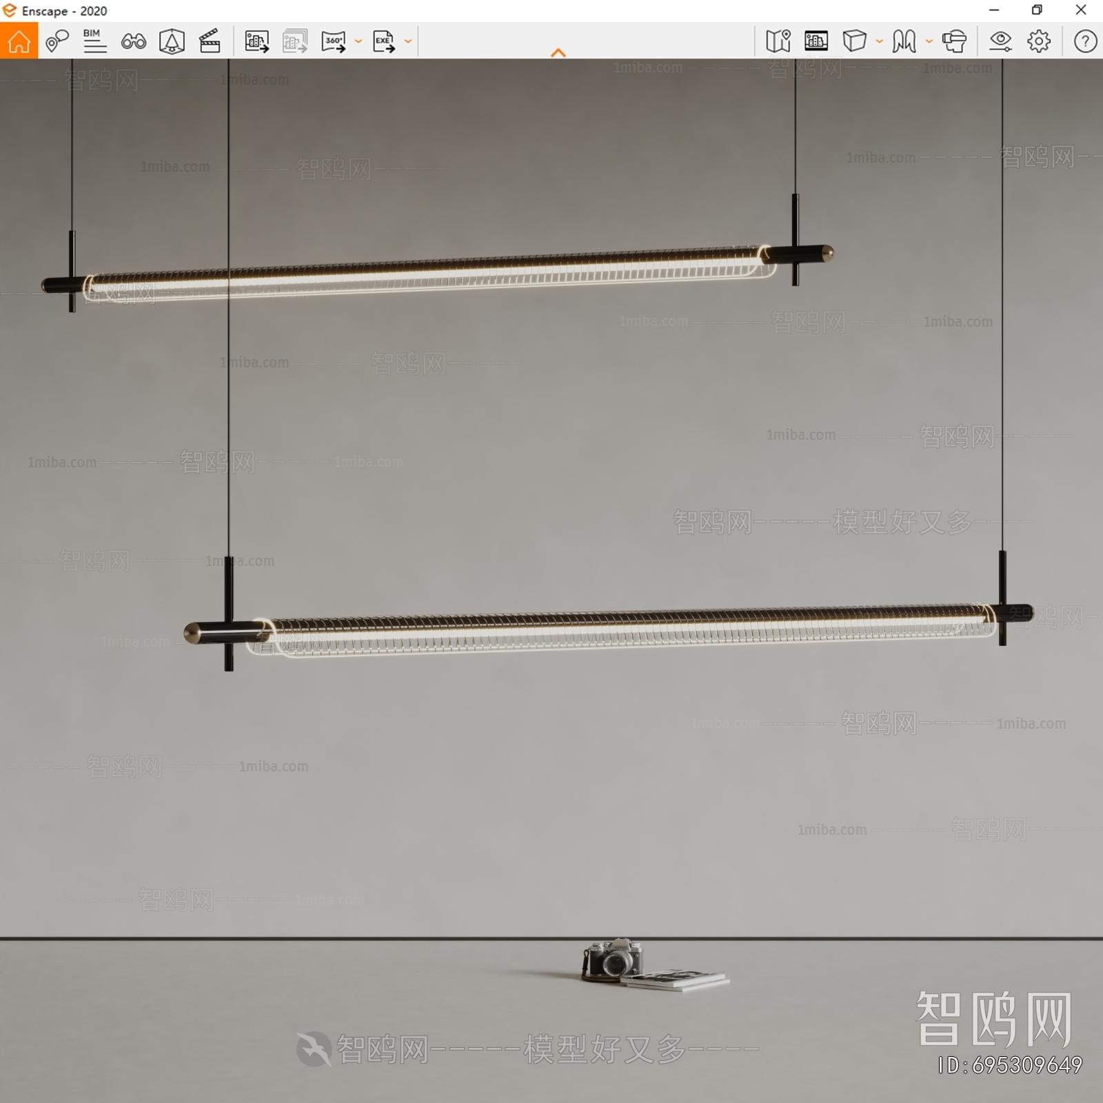Toggle Safe Frame icon
Viewport: 1103px width, 1103px height.
[172, 41]
